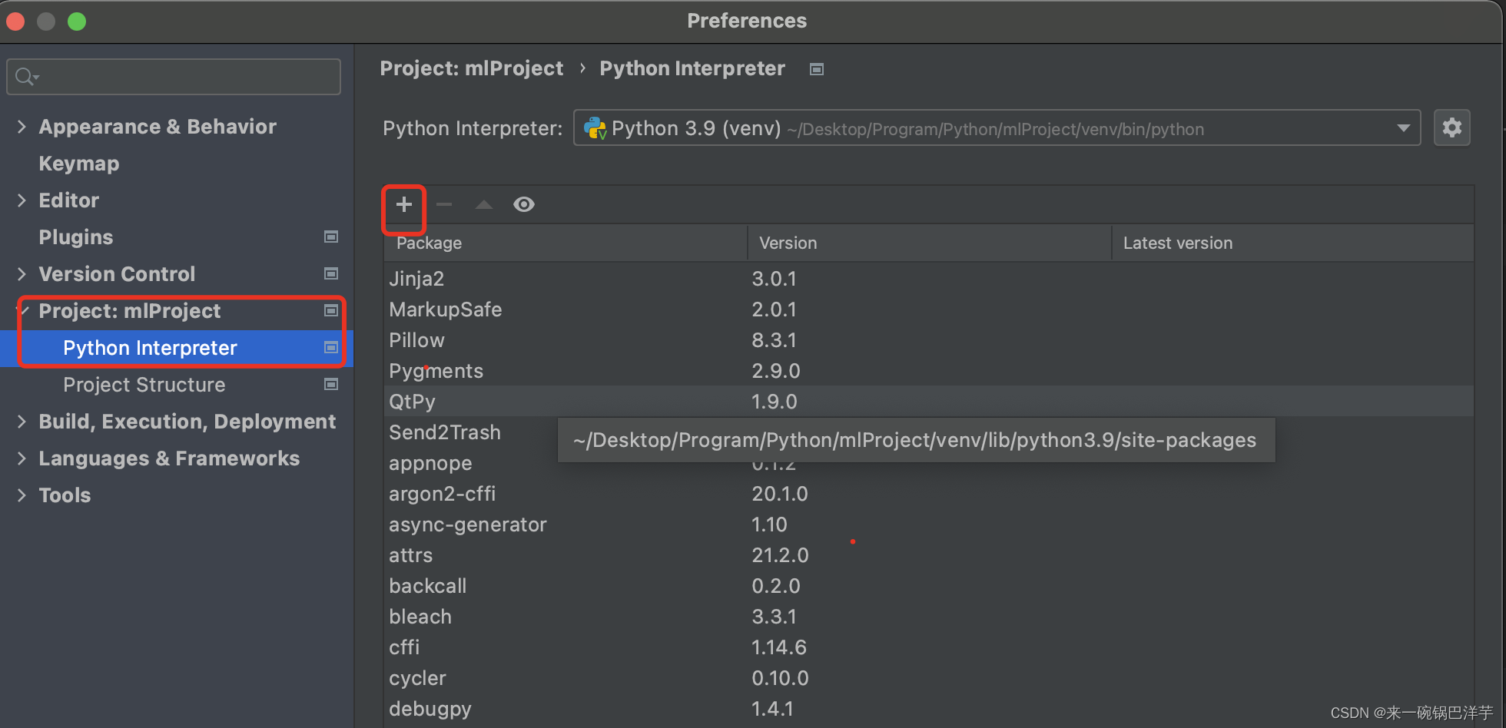
Task: Open the Python Interpreter dropdown list
Action: click(x=1404, y=128)
